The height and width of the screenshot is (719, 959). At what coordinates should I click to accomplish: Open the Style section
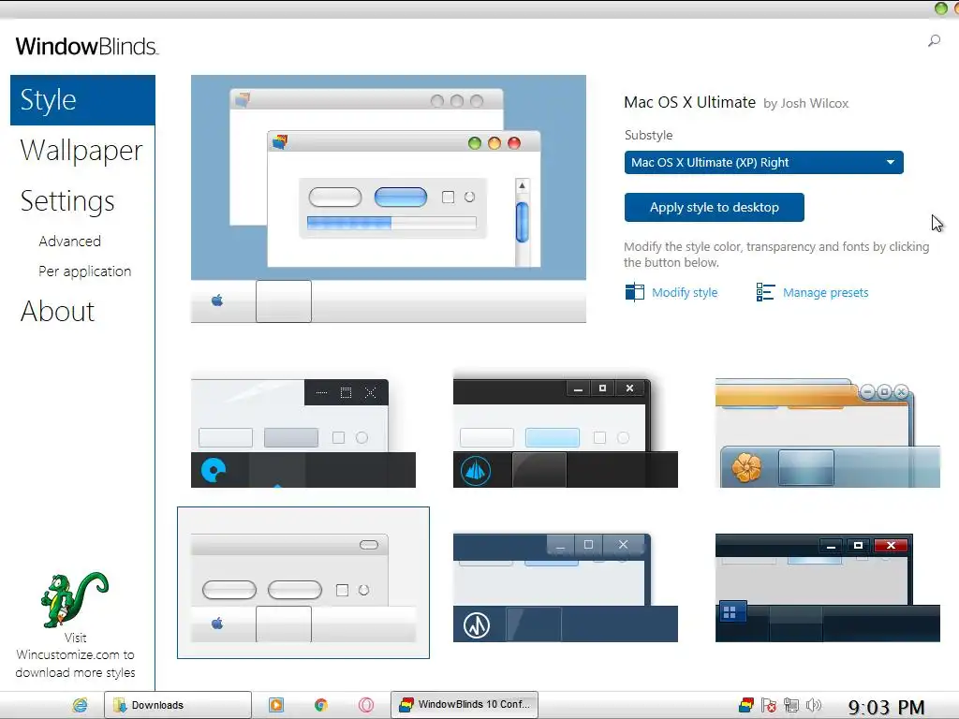tap(82, 100)
